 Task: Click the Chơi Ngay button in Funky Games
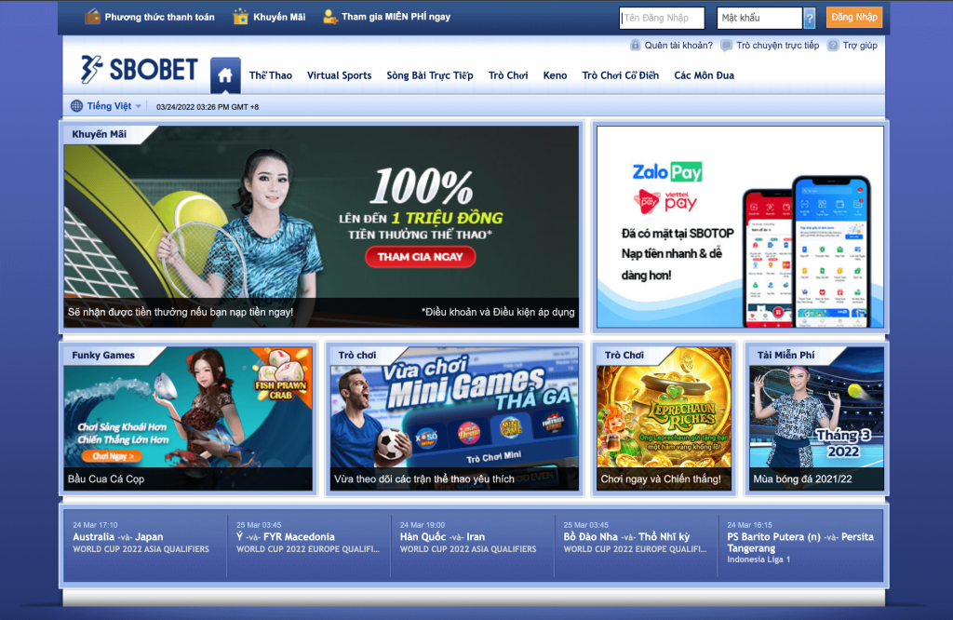112,456
